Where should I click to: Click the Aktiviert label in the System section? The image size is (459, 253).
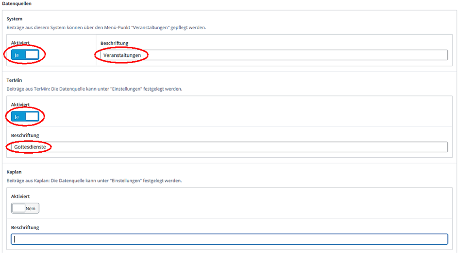tap(20, 43)
